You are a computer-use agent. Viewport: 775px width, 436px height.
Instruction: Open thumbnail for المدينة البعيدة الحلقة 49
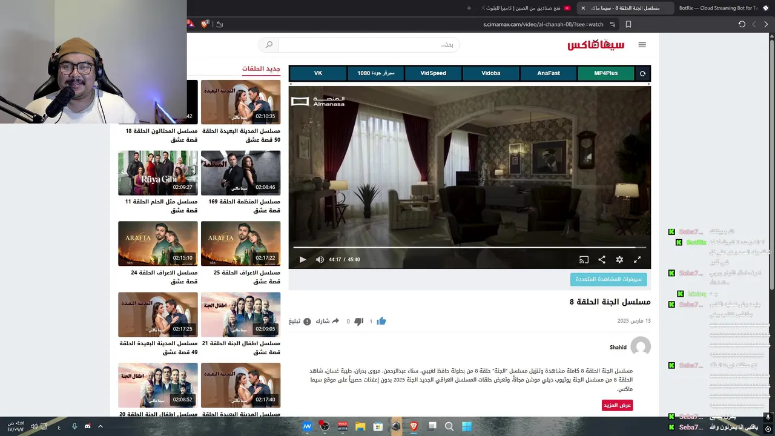[x=158, y=314]
